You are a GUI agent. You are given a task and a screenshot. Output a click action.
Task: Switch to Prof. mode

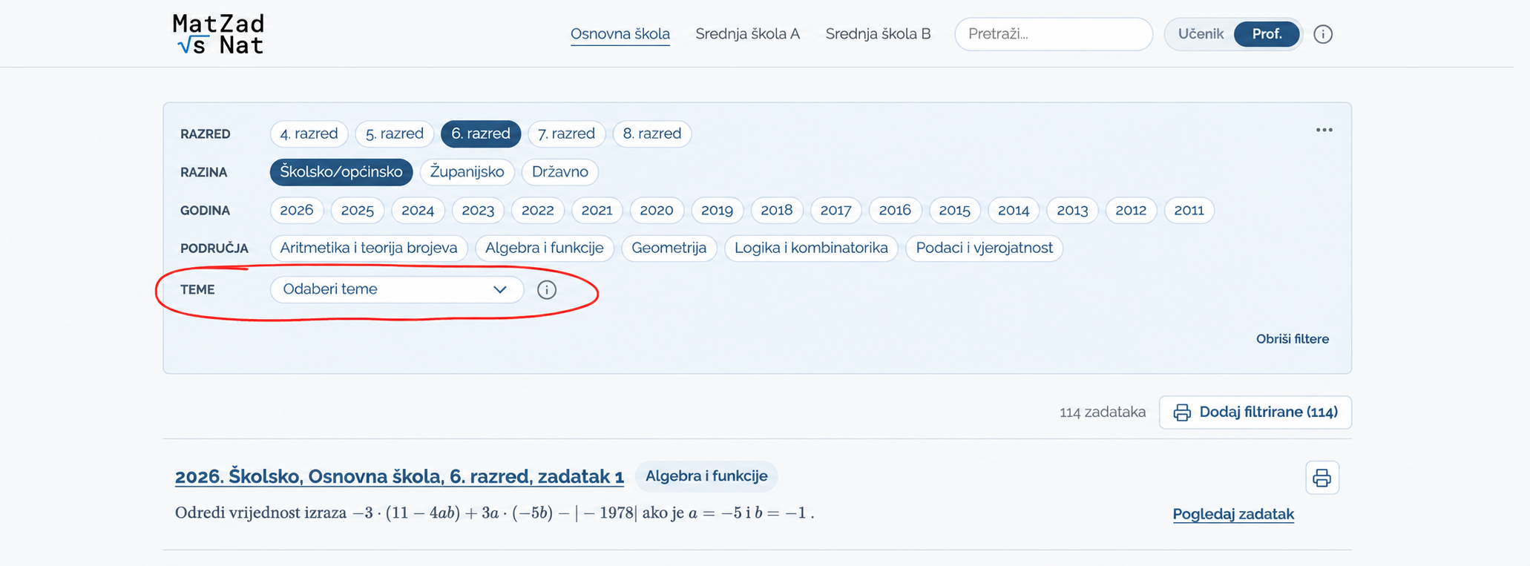click(1267, 34)
